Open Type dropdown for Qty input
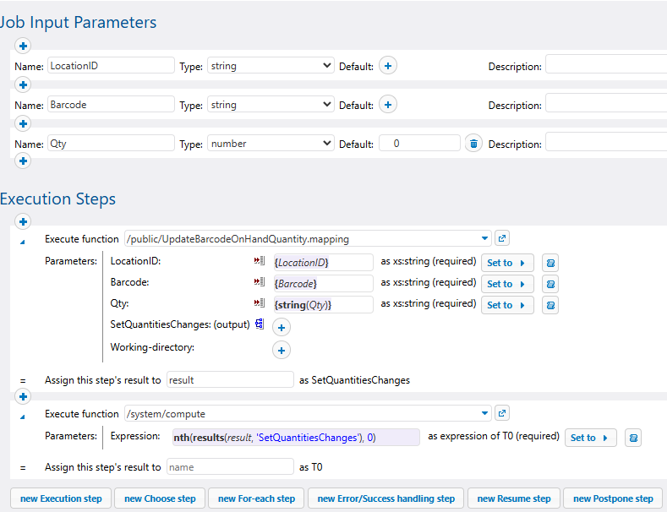 271,144
